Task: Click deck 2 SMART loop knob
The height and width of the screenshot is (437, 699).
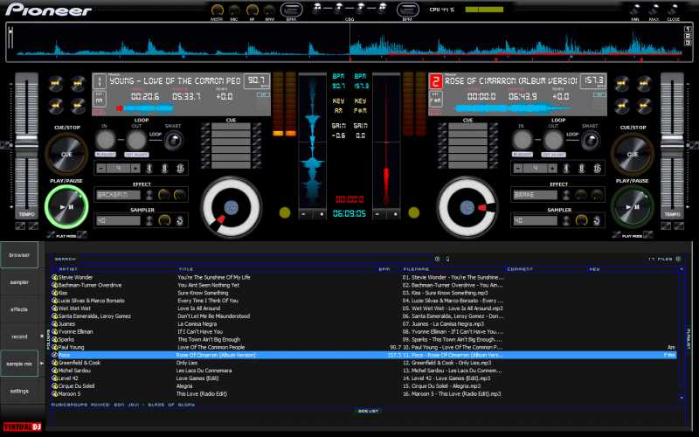Action: 591,141
